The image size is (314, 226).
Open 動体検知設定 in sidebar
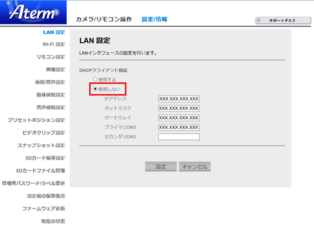(x=51, y=95)
